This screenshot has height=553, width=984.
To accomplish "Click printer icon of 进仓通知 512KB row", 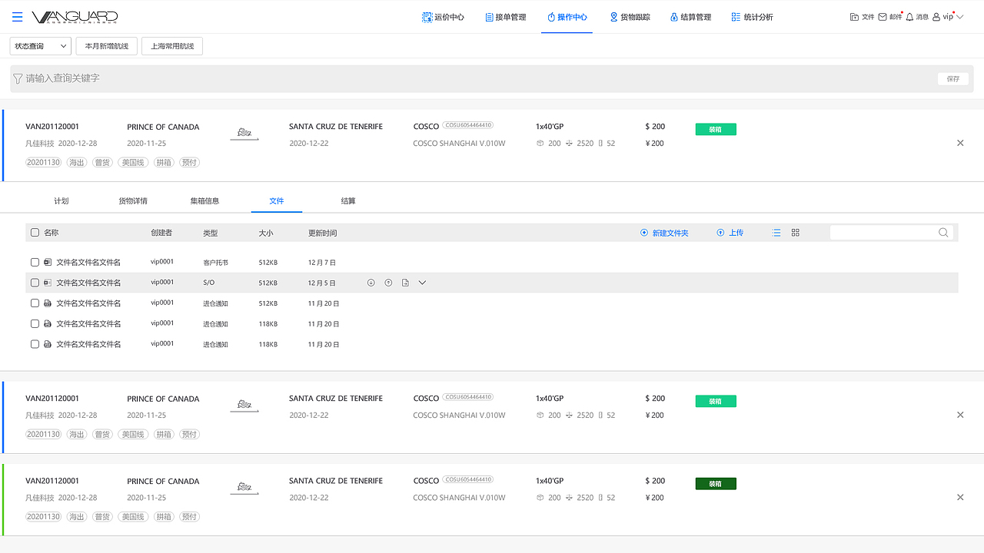I will (48, 303).
